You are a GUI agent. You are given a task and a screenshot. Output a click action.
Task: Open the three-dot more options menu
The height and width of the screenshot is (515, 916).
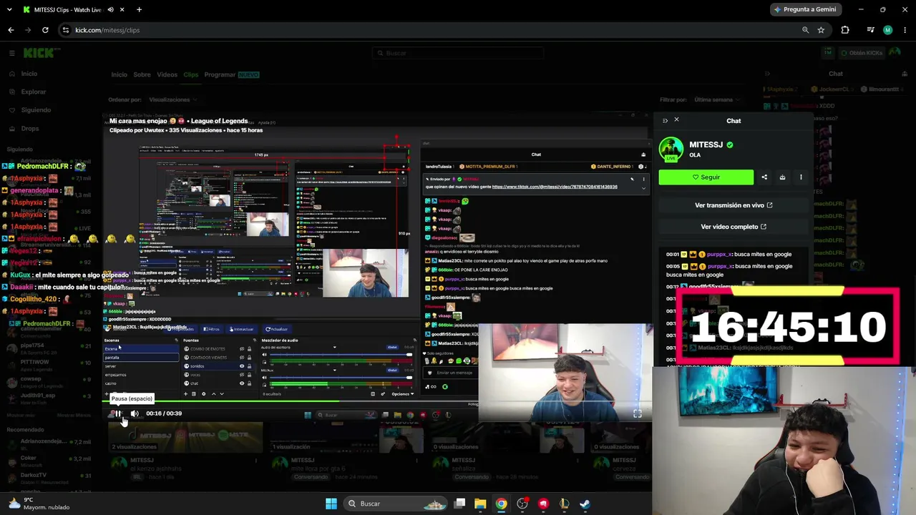click(801, 177)
